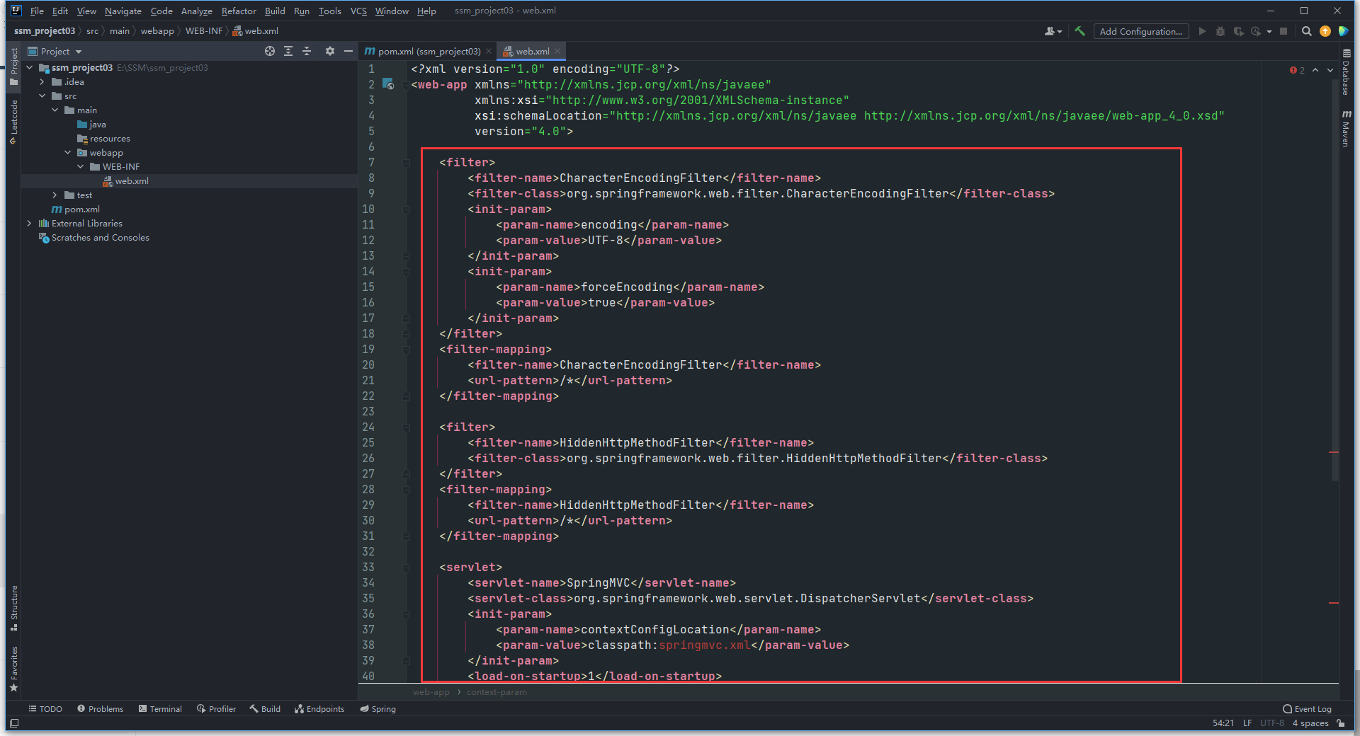Expand the .idea folder
The width and height of the screenshot is (1360, 736).
pos(42,82)
